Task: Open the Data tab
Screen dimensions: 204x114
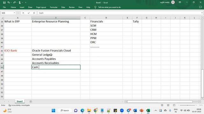Action: coord(63,7)
